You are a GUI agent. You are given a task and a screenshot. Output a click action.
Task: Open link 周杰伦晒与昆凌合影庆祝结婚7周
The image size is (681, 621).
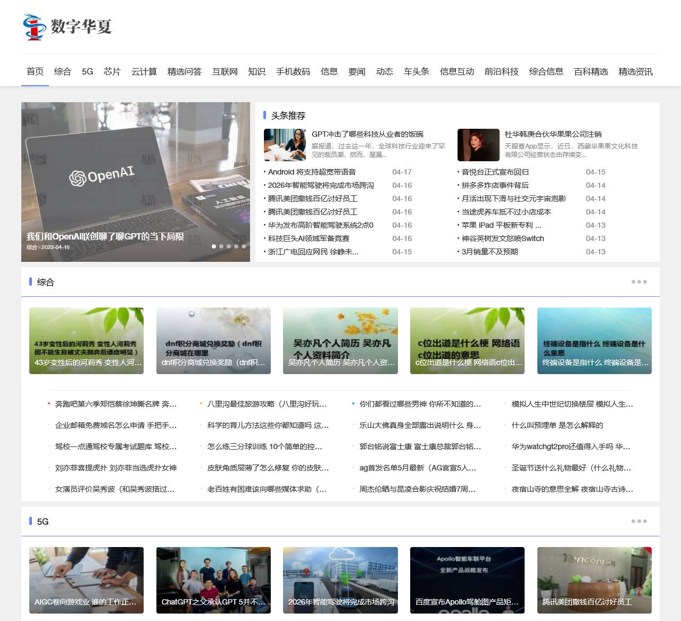(x=418, y=489)
